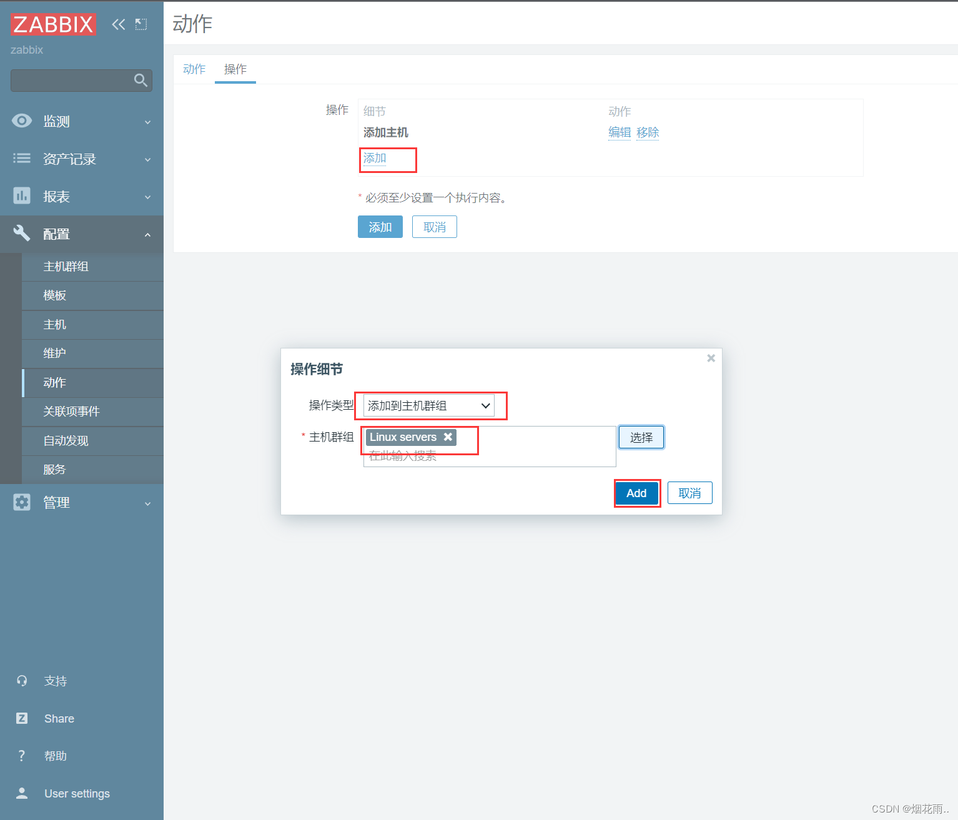Click the Z icon for Share
Screen dimensions: 958x820
pyautogui.click(x=22, y=718)
